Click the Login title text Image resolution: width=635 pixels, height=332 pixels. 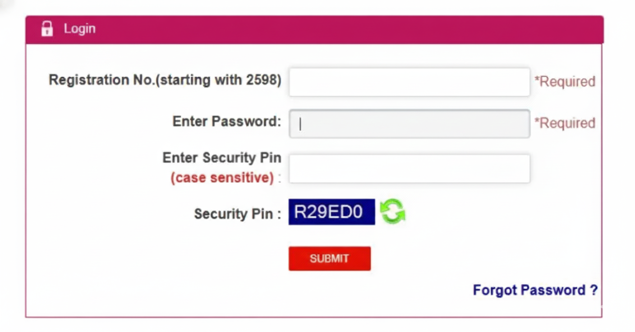(79, 29)
